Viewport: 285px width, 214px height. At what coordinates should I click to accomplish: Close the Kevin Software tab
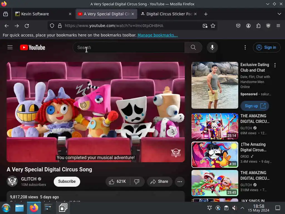tap(70, 14)
